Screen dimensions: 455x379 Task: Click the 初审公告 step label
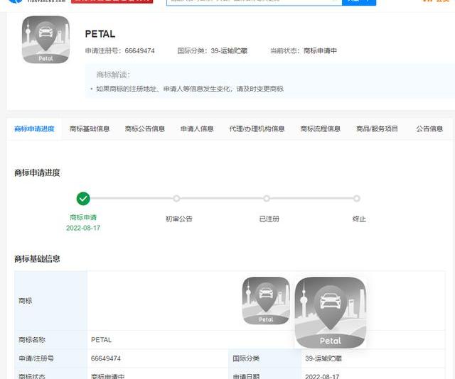(x=179, y=219)
